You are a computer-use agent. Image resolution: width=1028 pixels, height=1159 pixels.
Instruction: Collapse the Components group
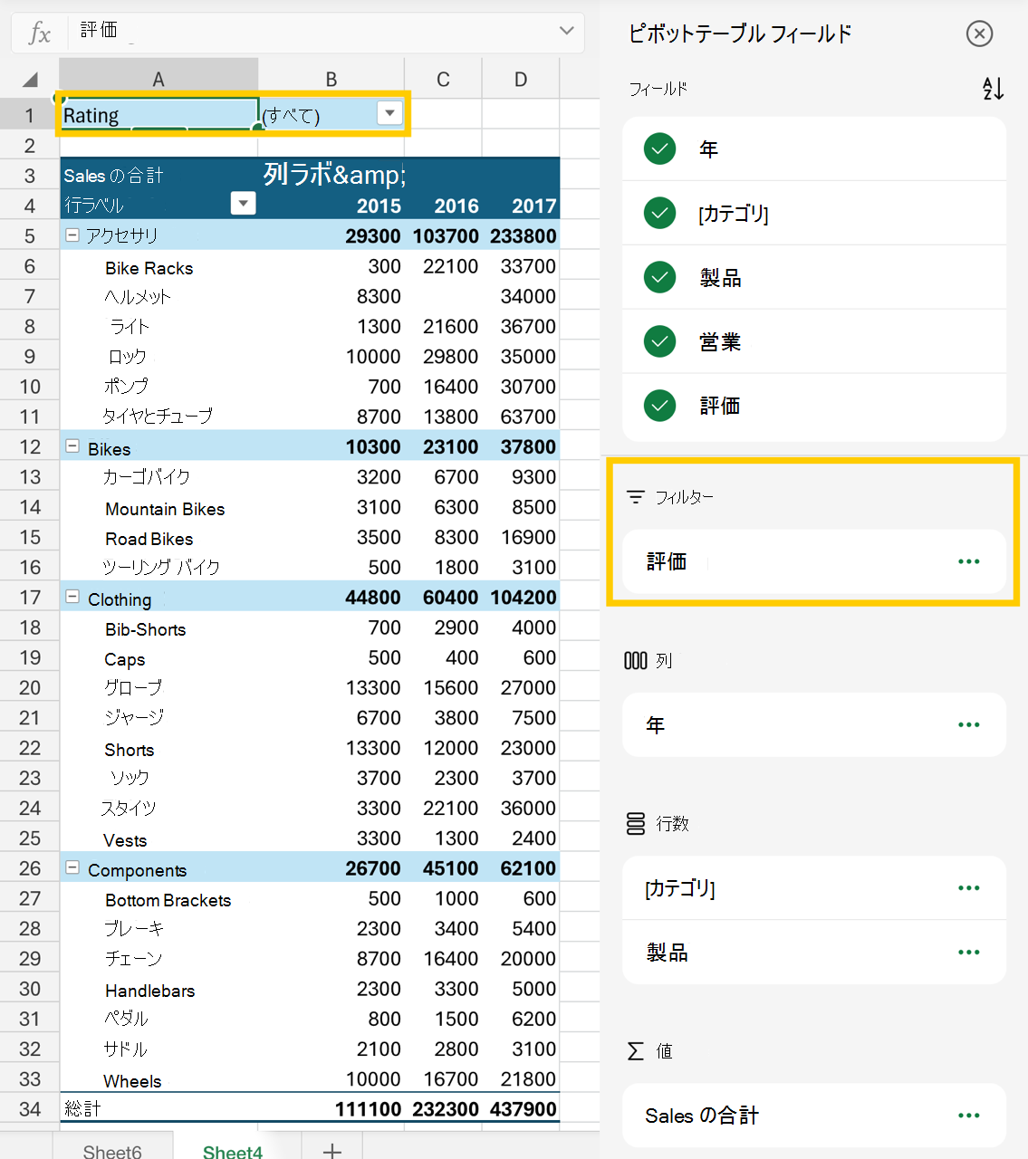[72, 867]
